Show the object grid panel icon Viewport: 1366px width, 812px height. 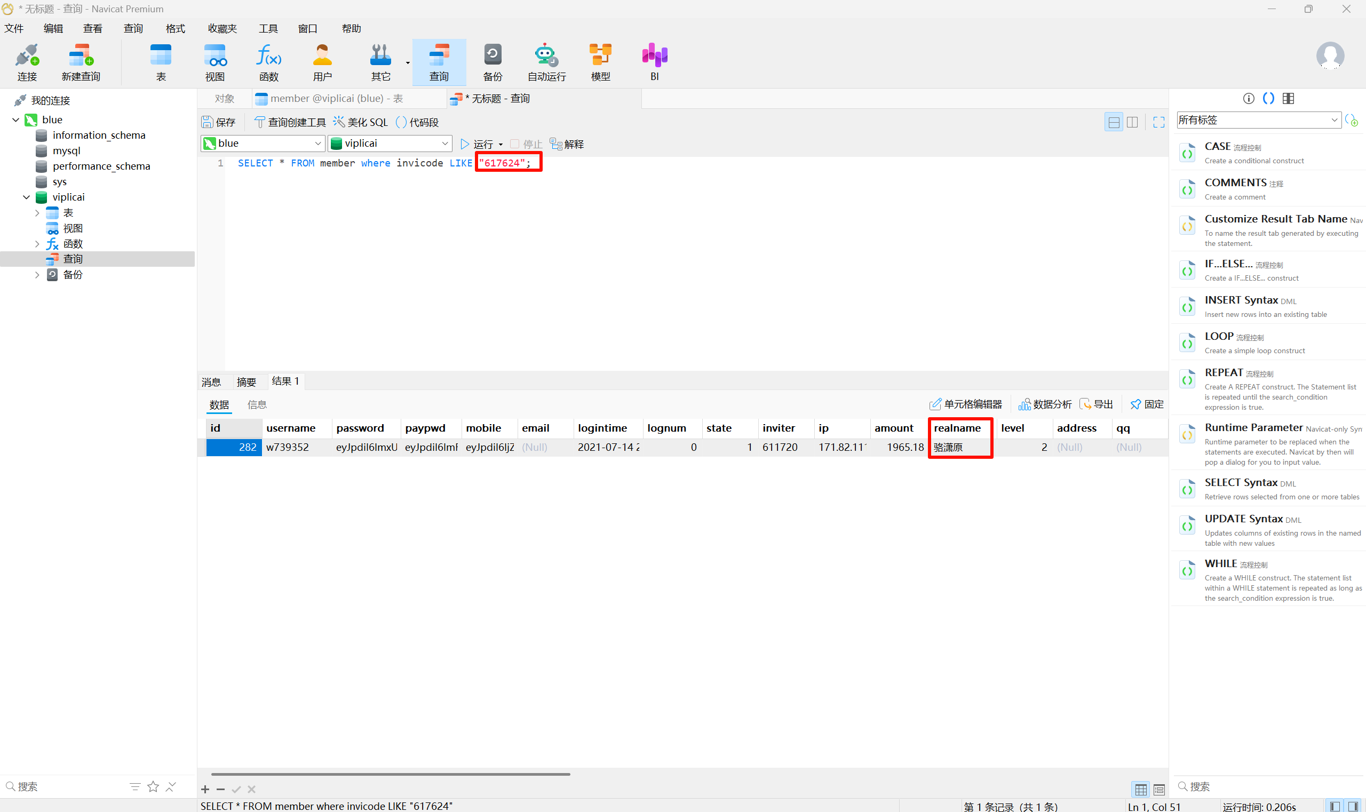coord(1288,99)
